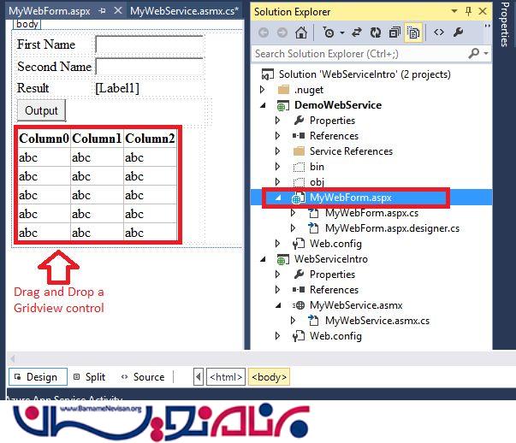Switch to Split view
Viewport: 516px width, 443px height.
(x=90, y=377)
